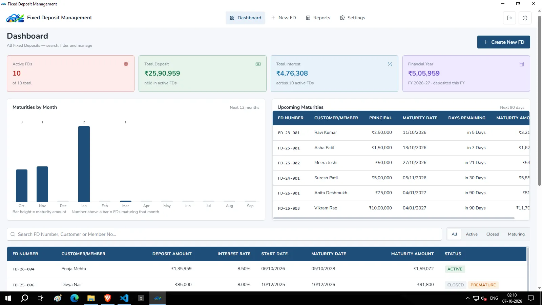Click the Upcoming Maturities horizontal scrollbar

click(x=394, y=218)
